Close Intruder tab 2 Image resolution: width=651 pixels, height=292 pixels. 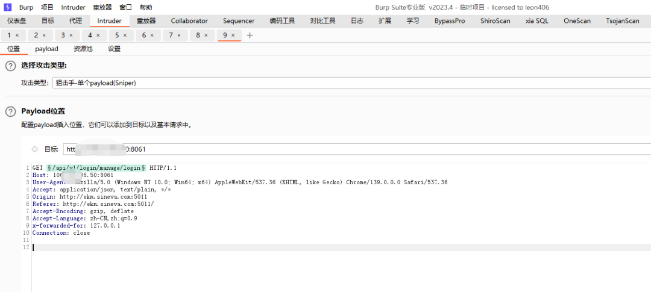(x=44, y=36)
